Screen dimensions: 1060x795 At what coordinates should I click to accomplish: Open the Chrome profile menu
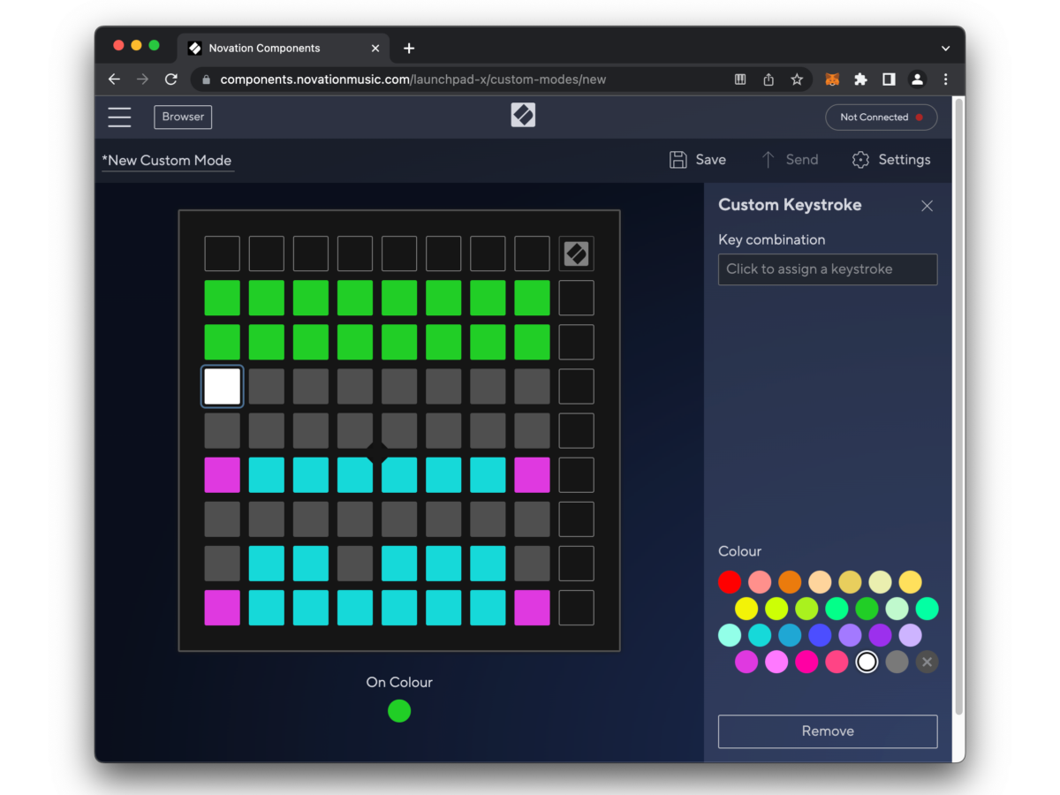coord(917,79)
